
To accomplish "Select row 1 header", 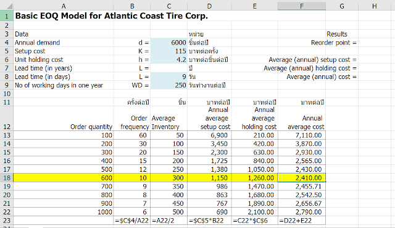I will (7, 16).
